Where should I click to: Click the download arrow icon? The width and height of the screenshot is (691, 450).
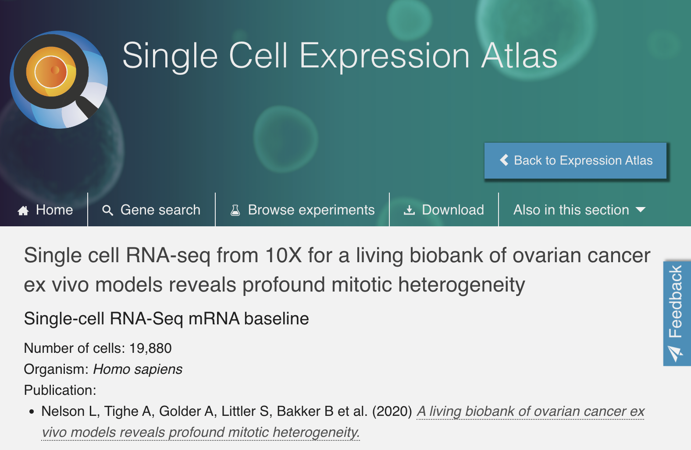coord(409,211)
